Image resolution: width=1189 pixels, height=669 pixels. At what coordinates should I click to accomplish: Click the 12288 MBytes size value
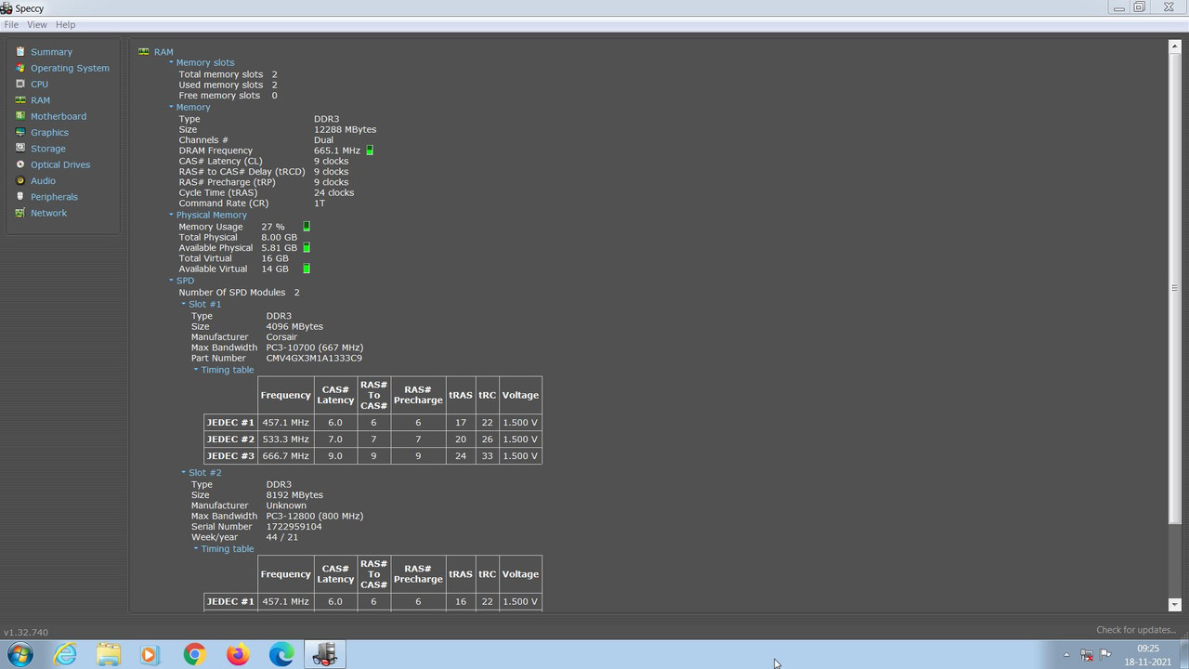[345, 129]
